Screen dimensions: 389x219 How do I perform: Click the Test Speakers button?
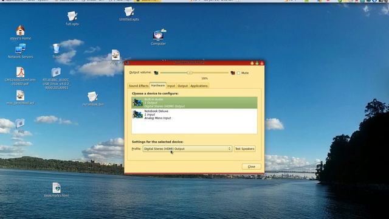[244, 148]
